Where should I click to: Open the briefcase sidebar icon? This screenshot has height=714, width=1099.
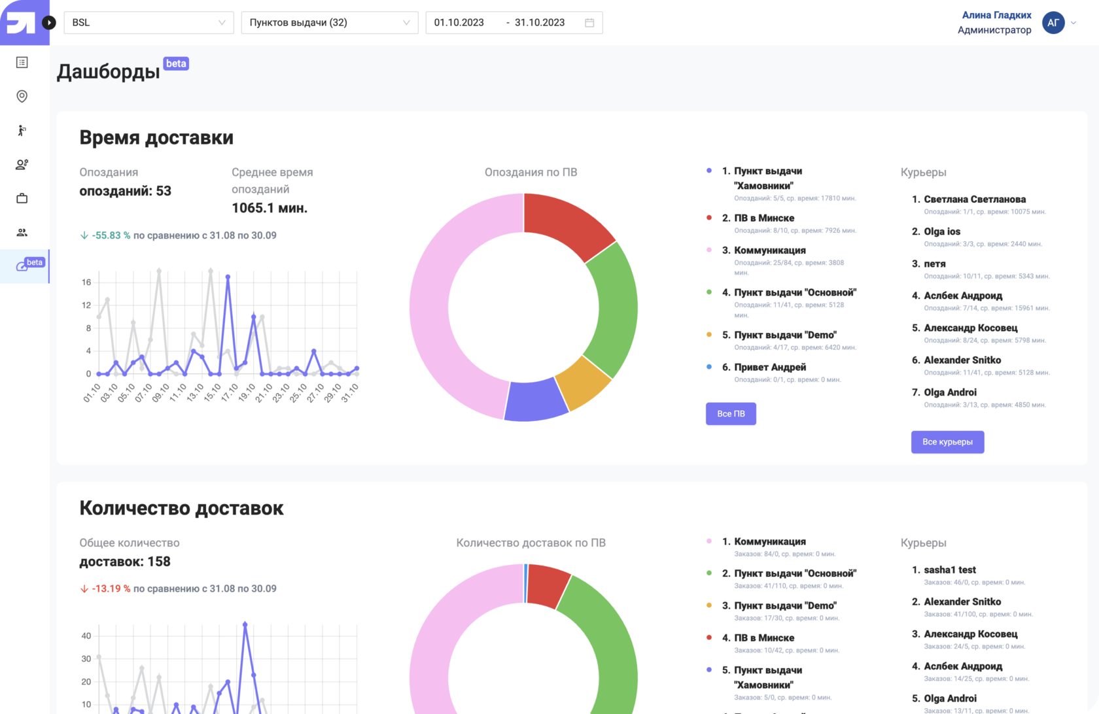[x=22, y=198]
